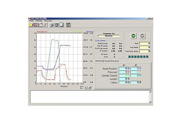Click the last teal status indicator square
Viewport: 187px width, 125px height.
point(147,56)
